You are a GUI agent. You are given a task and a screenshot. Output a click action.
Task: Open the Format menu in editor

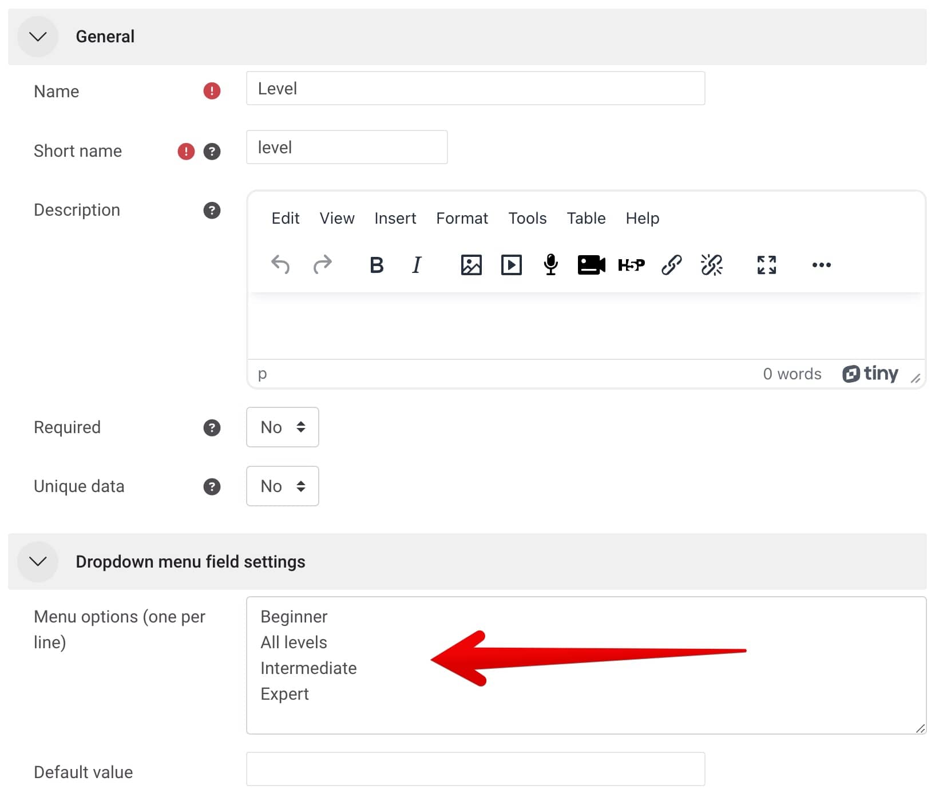(462, 219)
